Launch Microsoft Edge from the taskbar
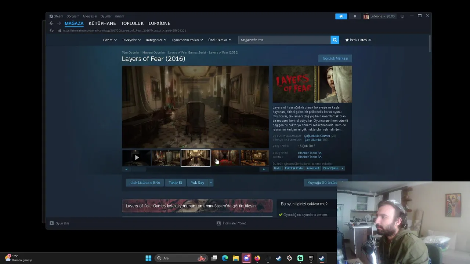This screenshot has height=264, width=470. [225, 258]
